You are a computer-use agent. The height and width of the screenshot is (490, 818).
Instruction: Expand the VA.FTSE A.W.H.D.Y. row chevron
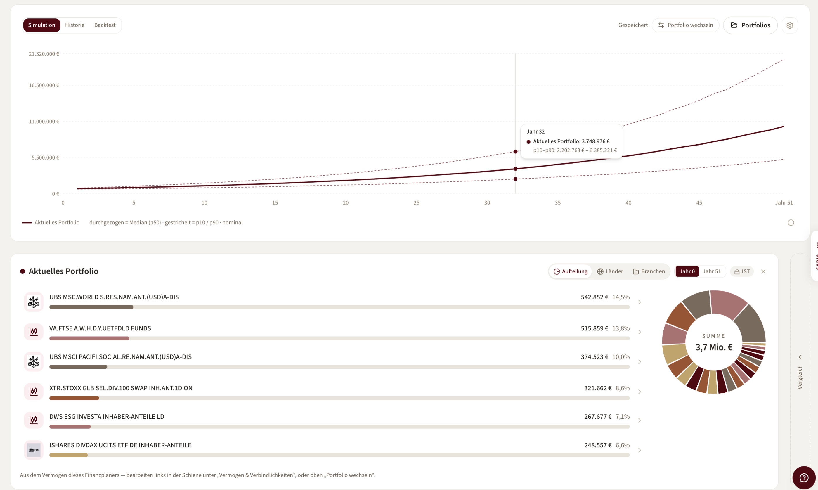click(640, 332)
